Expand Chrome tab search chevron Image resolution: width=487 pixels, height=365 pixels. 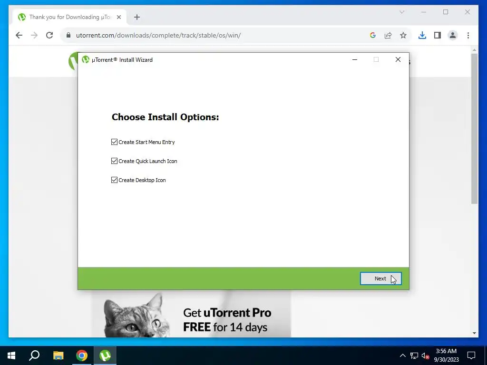[402, 12]
